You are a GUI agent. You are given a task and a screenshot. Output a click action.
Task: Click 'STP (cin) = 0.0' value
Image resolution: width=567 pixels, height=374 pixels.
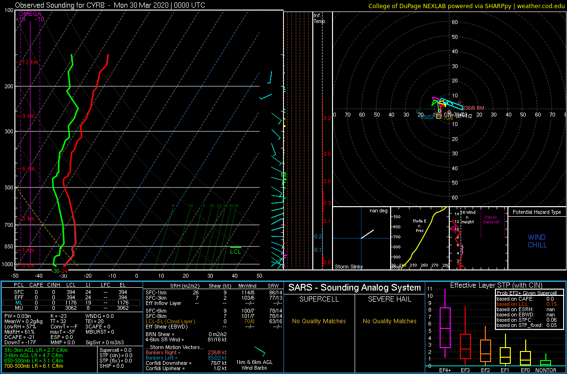tap(115, 355)
